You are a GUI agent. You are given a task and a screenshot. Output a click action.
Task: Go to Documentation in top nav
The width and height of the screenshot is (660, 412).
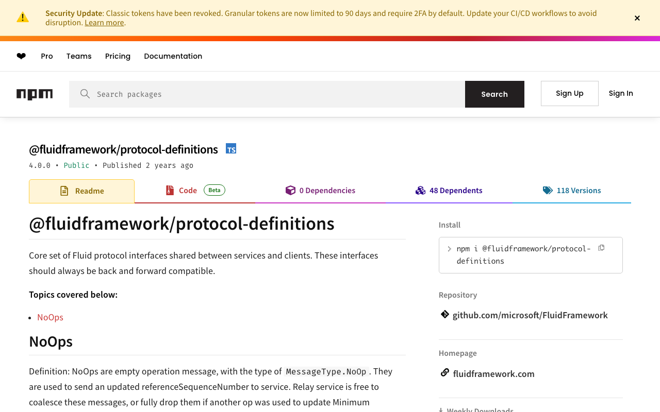point(173,56)
